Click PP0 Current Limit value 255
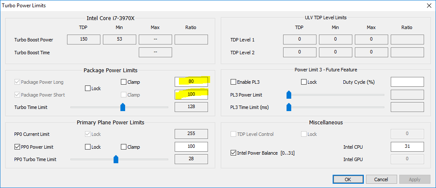The image size is (436, 188). (191, 134)
